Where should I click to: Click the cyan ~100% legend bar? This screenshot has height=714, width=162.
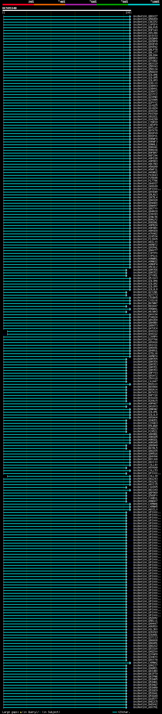click(x=144, y=5)
